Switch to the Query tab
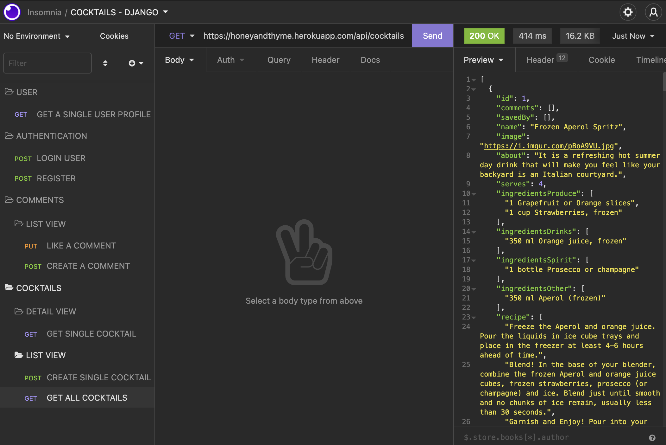This screenshot has height=445, width=666. point(279,60)
